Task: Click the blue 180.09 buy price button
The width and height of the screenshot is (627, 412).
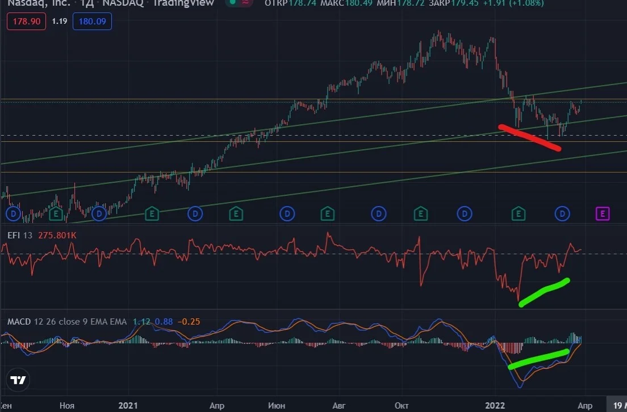Action: point(92,22)
